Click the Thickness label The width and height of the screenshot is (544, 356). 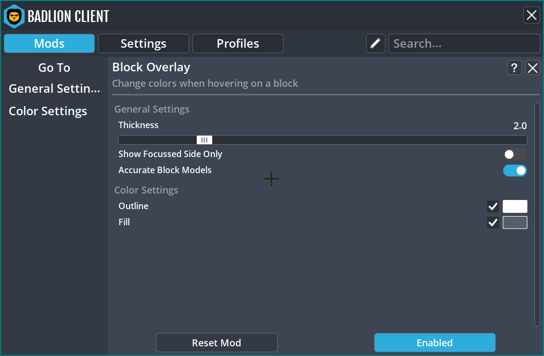tap(138, 125)
